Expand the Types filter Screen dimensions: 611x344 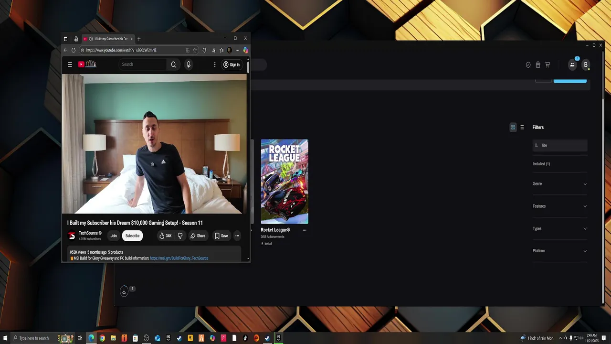coord(560,229)
